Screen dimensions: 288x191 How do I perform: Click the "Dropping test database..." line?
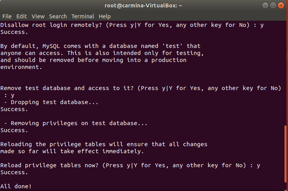click(51, 102)
